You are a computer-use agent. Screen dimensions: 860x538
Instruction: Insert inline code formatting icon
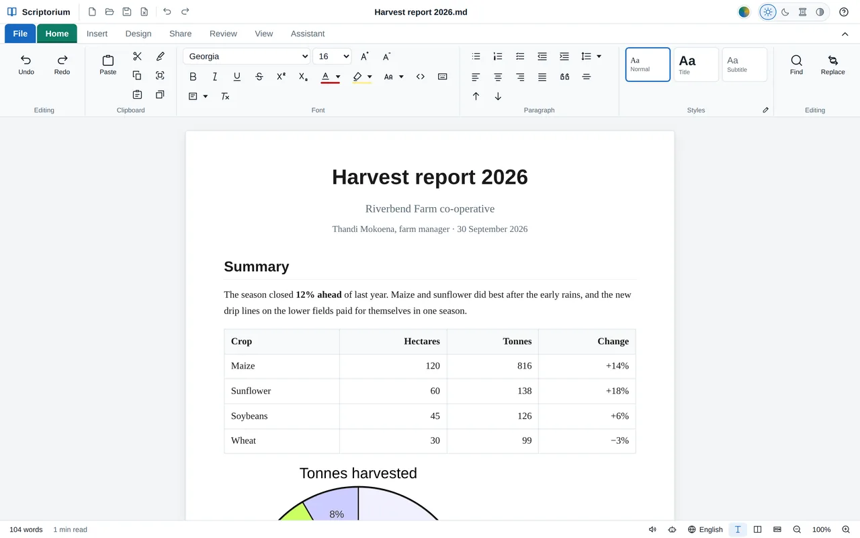421,77
